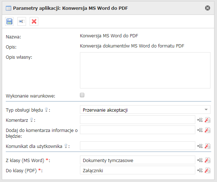The width and height of the screenshot is (217, 182).
Task: Click the rename field icon in toolbar
Action: [x=22, y=22]
